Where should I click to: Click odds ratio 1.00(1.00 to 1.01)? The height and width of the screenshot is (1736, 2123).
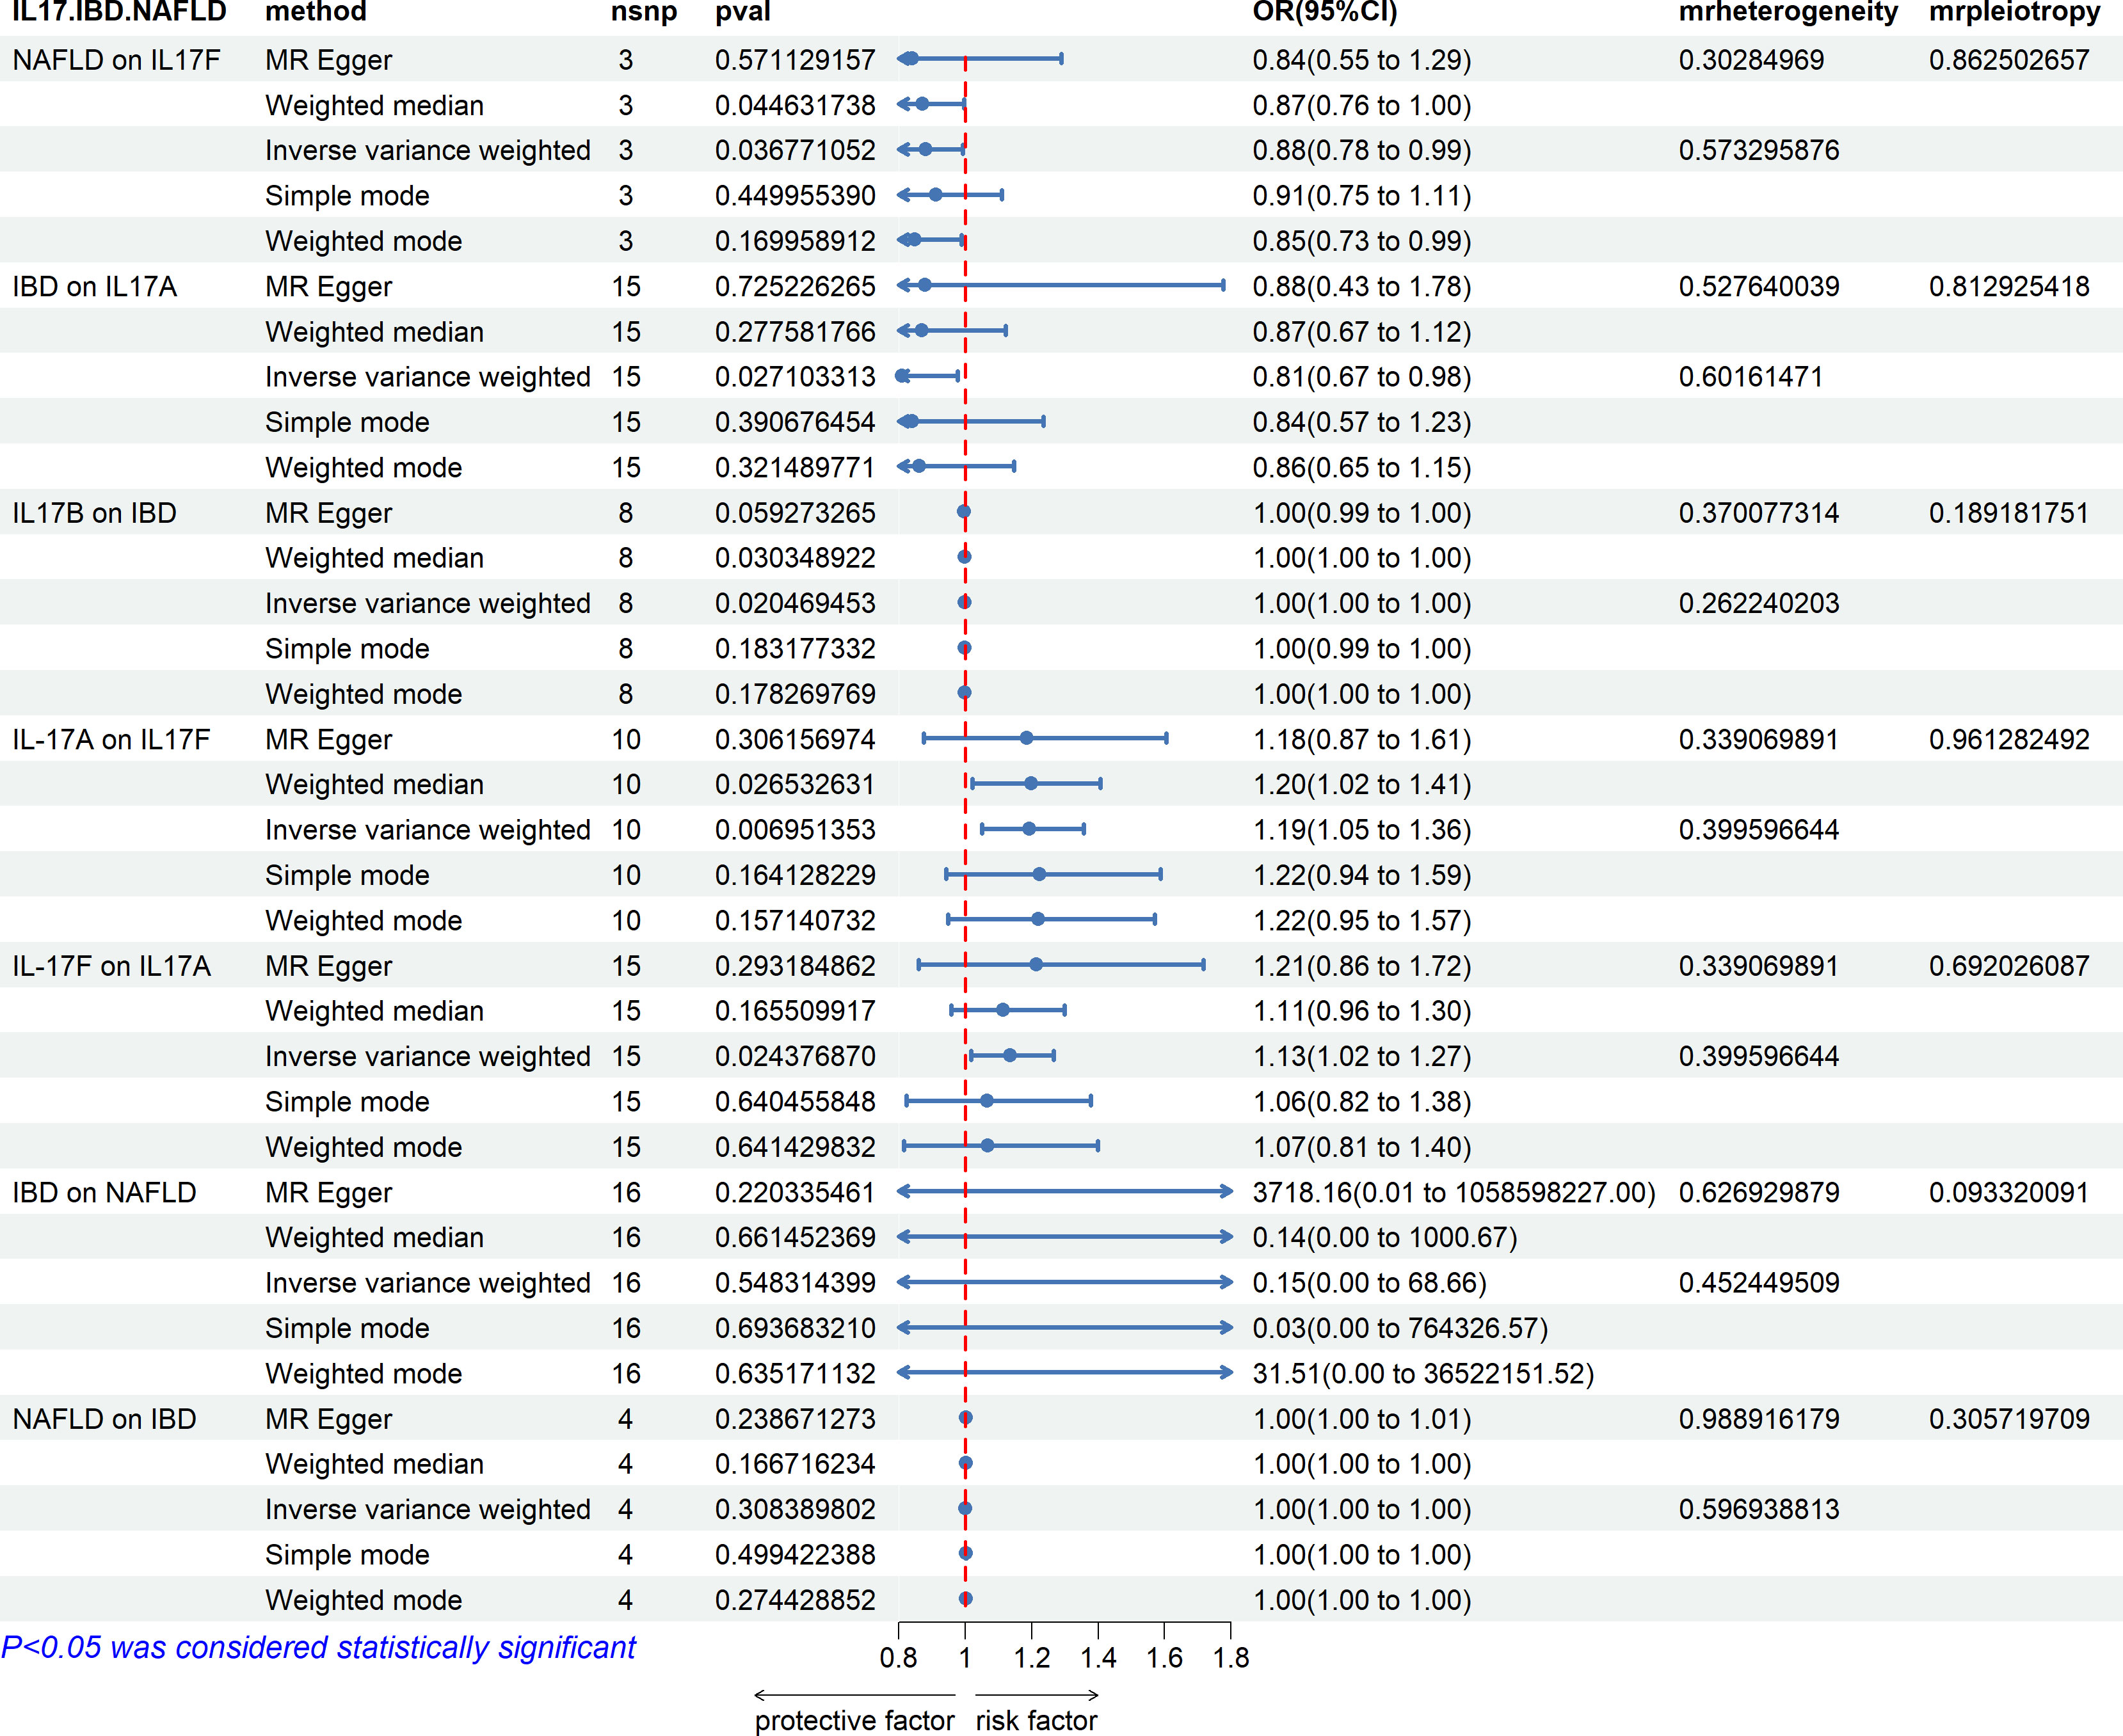point(1362,1419)
